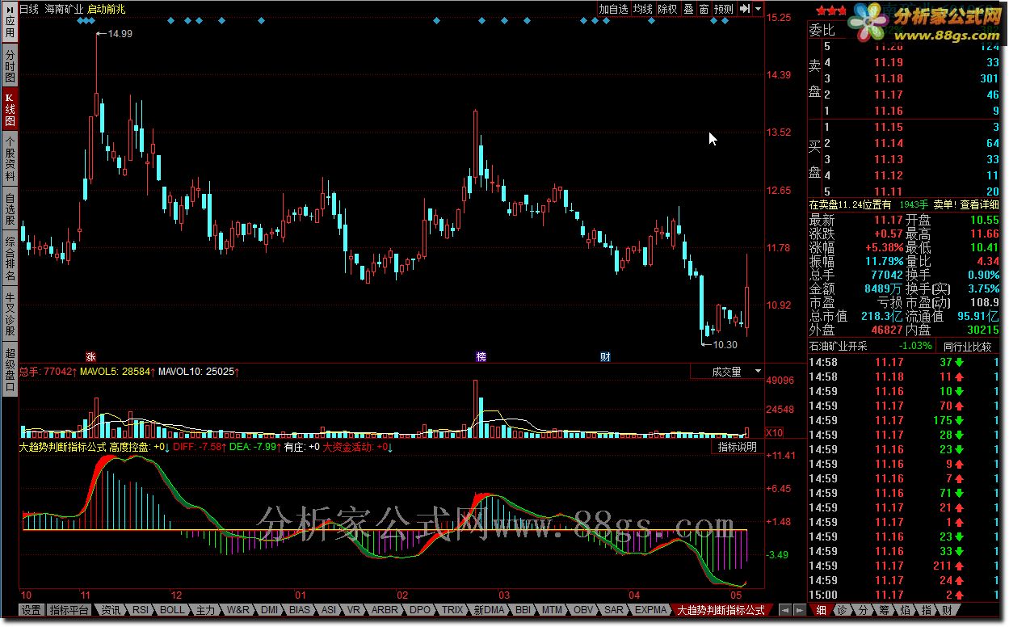Click the 10.30 low price label
This screenshot has height=627, width=1009.
point(724,344)
